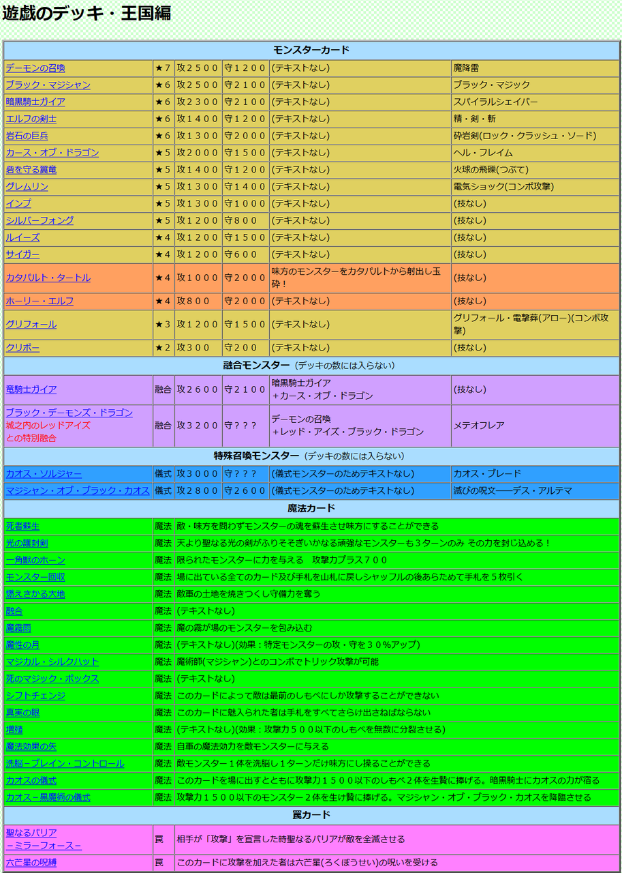Open the シルバーフォング link

point(40,221)
